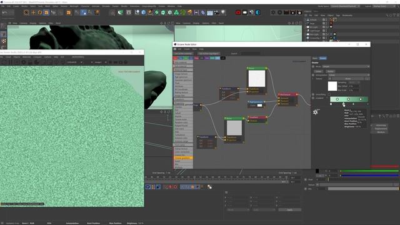
Task: Open the Bookmarks menu in the Object Manager
Action: click(347, 16)
